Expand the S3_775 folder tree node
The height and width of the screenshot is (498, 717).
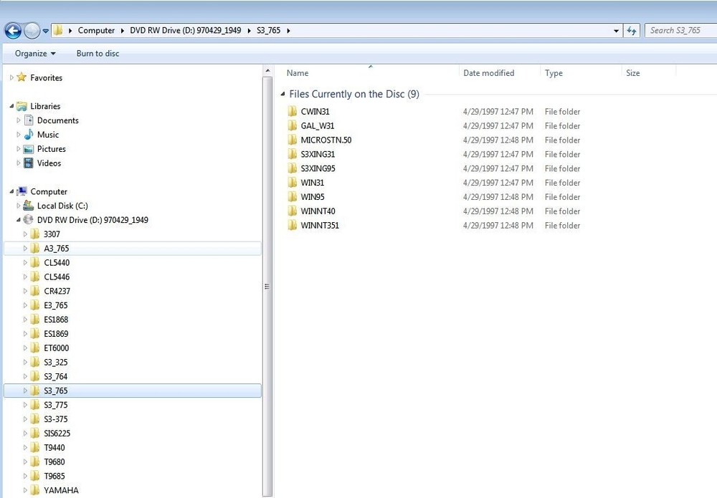click(x=26, y=405)
